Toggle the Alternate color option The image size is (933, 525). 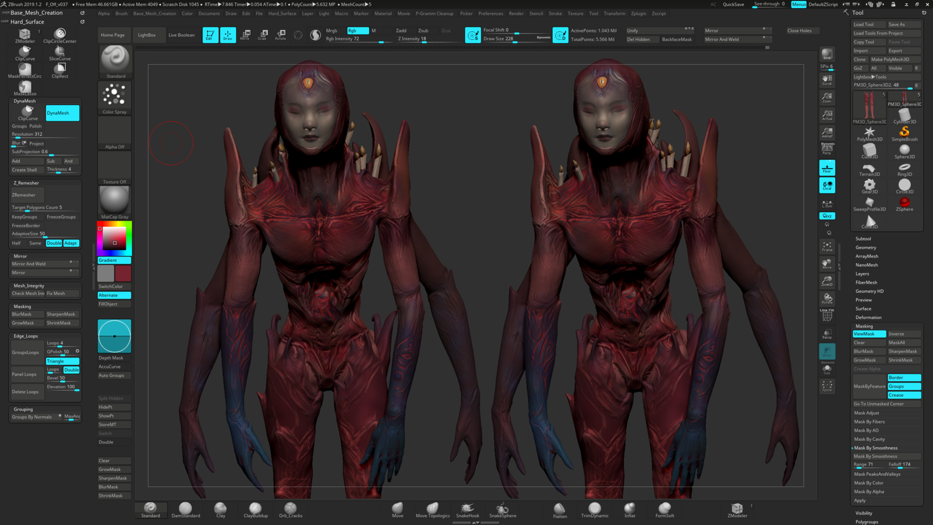tap(114, 295)
